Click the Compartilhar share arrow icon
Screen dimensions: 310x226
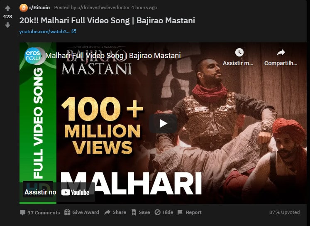[x=281, y=52]
